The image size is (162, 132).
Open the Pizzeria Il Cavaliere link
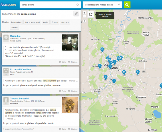click(21, 69)
